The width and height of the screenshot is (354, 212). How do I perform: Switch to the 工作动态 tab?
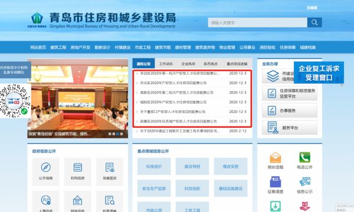(x=166, y=64)
